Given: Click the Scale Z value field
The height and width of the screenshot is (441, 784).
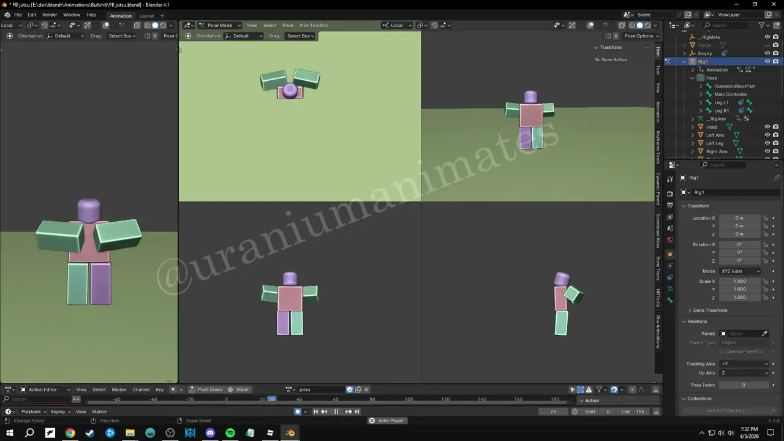Looking at the screenshot, I should point(740,297).
